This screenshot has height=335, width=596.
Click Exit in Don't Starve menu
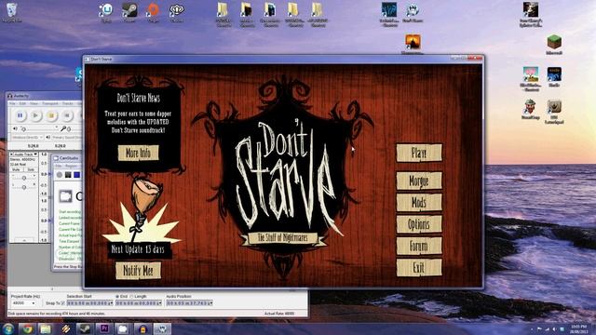[x=419, y=268]
